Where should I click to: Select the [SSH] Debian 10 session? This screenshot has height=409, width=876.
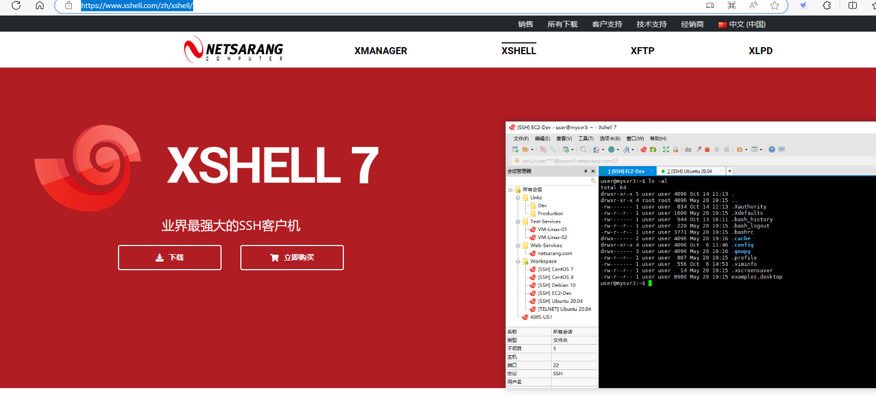point(557,285)
